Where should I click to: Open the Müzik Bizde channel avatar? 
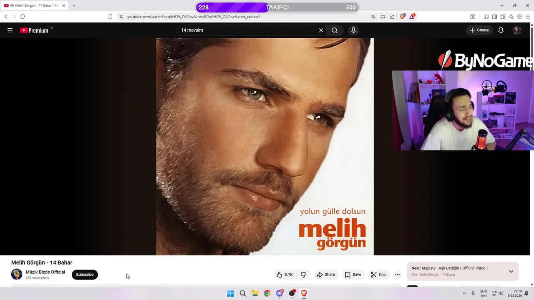coord(17,274)
